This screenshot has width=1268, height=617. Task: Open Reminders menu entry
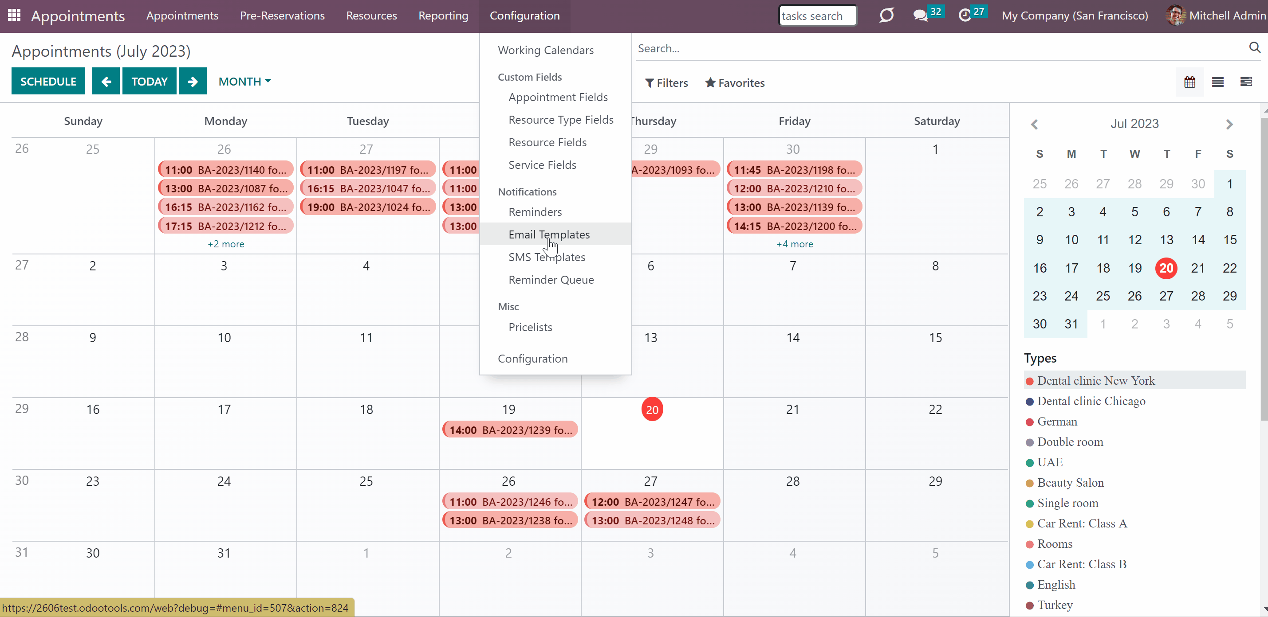pos(555,212)
